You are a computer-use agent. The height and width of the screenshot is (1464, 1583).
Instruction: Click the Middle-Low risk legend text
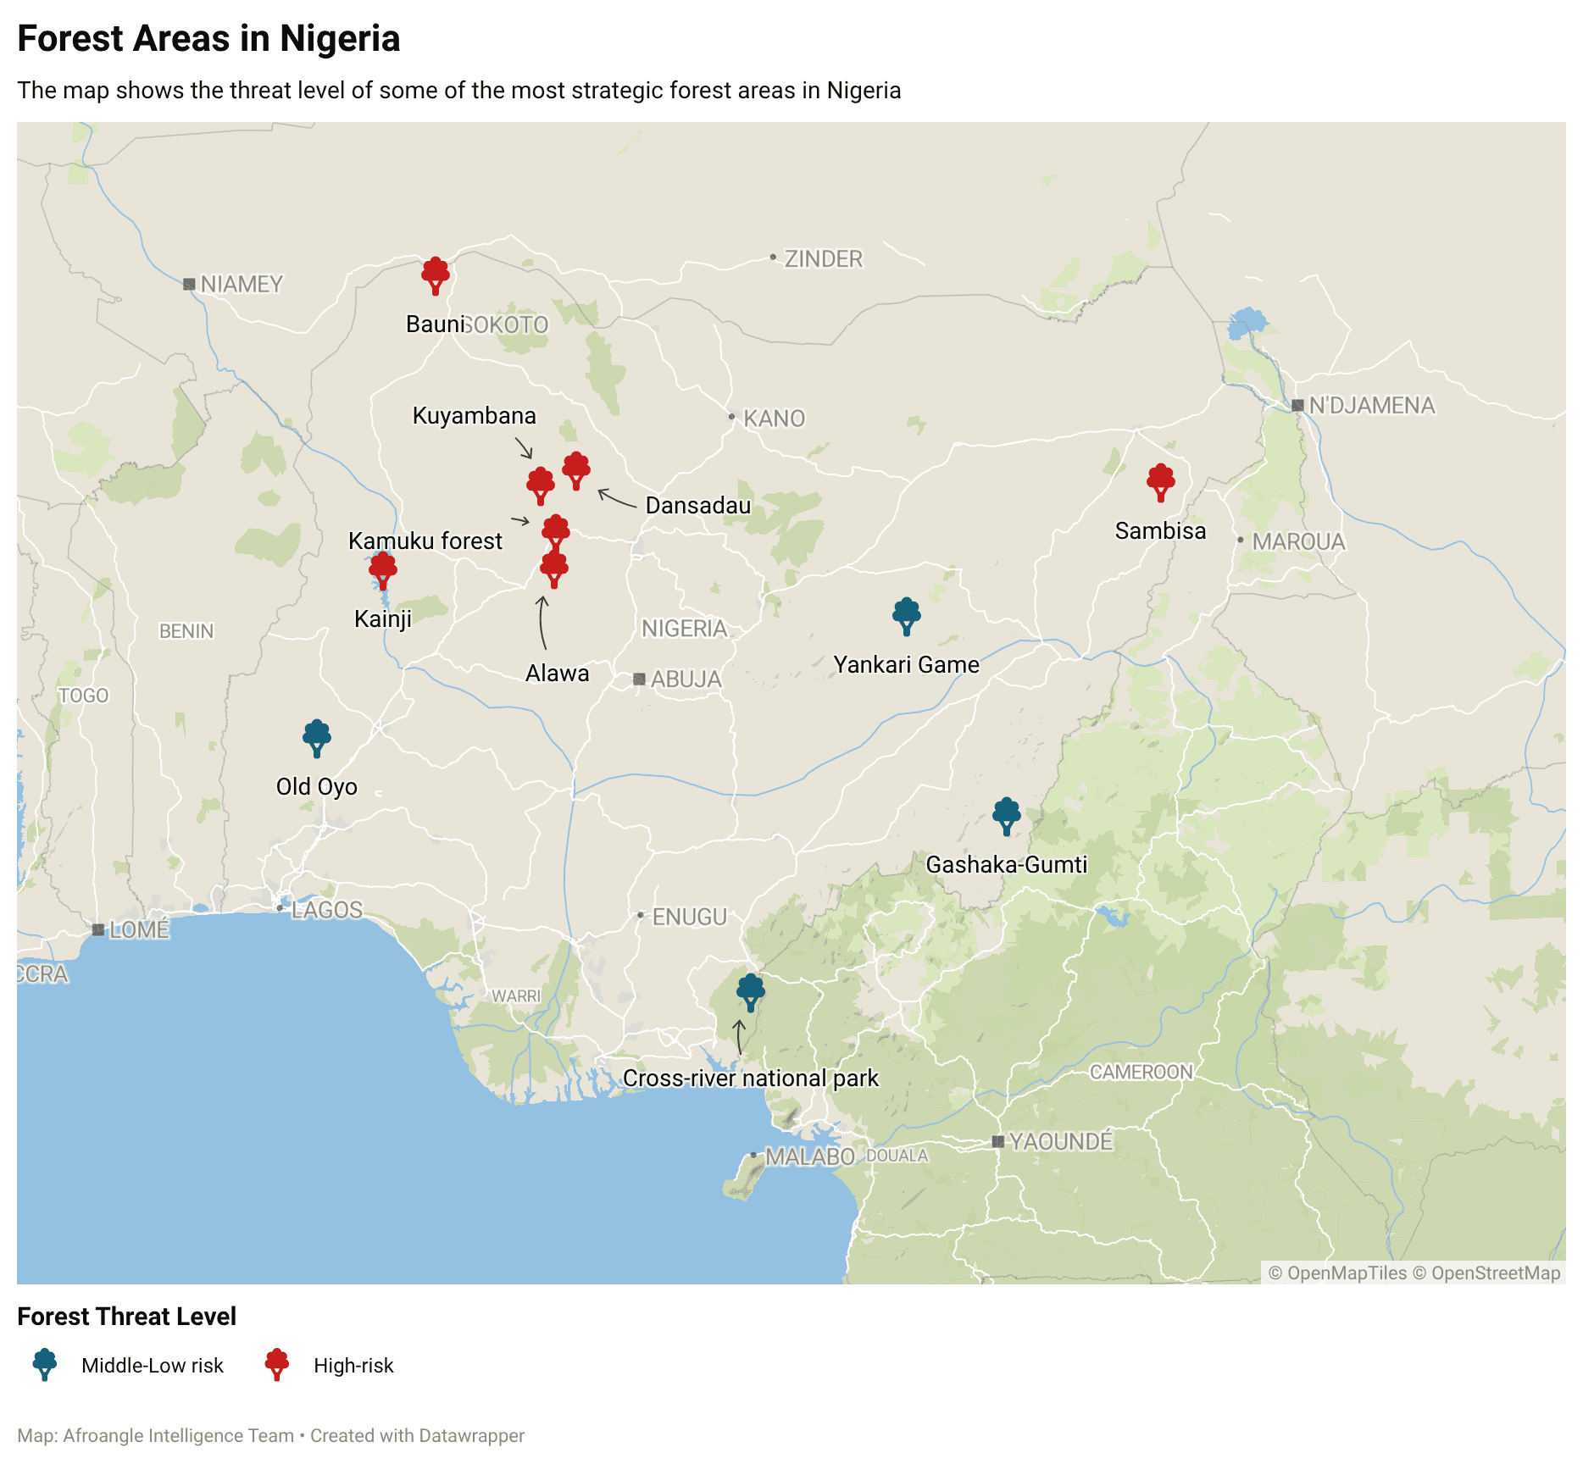153,1366
